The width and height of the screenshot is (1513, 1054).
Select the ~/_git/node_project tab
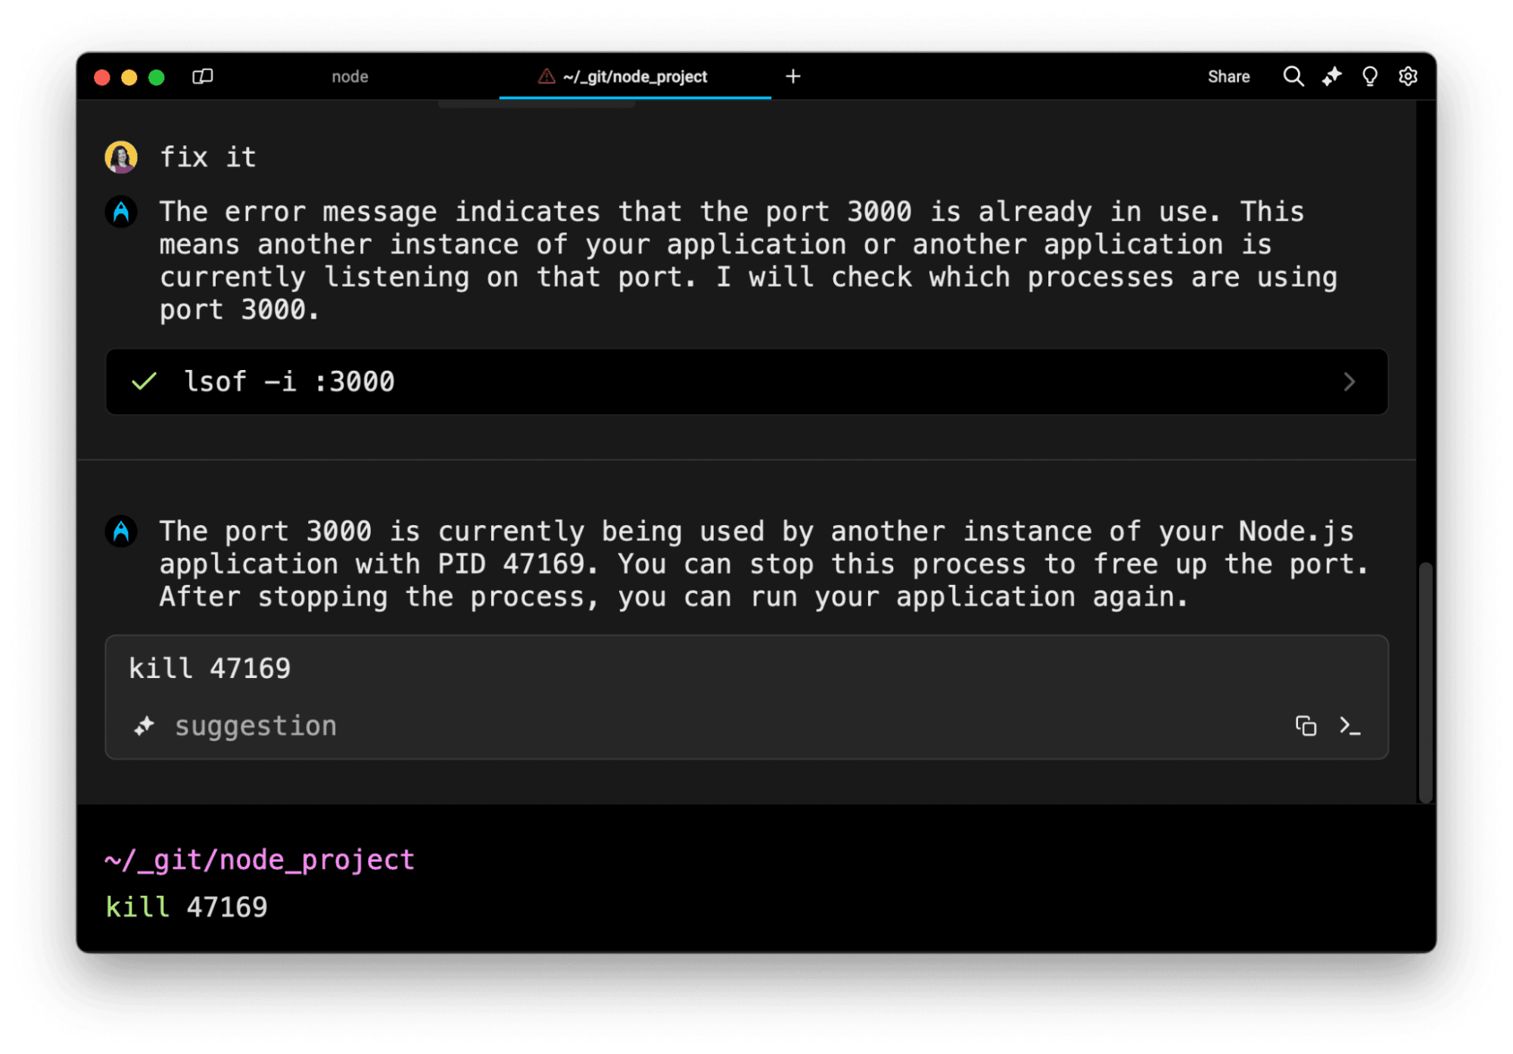coord(634,76)
